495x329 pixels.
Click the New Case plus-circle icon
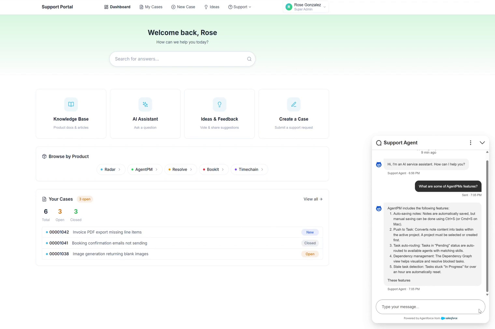(x=173, y=7)
